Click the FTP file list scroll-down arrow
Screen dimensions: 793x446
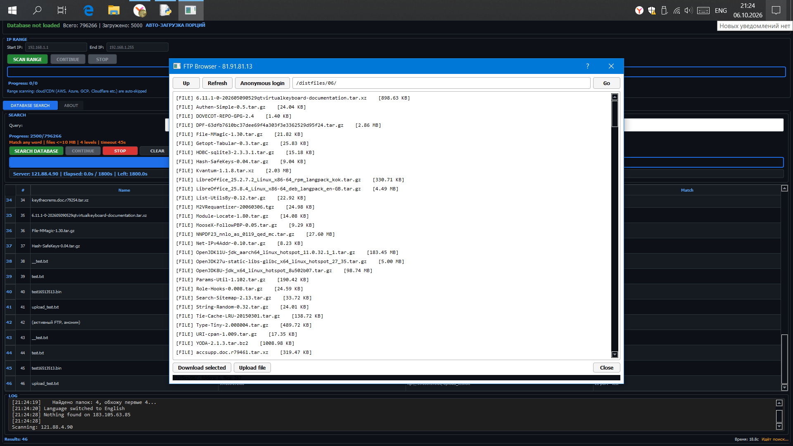click(615, 354)
